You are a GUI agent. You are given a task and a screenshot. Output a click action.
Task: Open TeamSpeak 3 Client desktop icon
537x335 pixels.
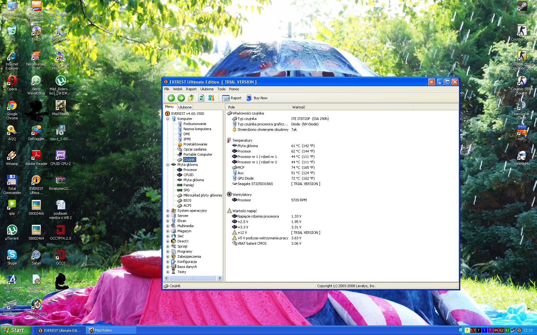point(522,110)
